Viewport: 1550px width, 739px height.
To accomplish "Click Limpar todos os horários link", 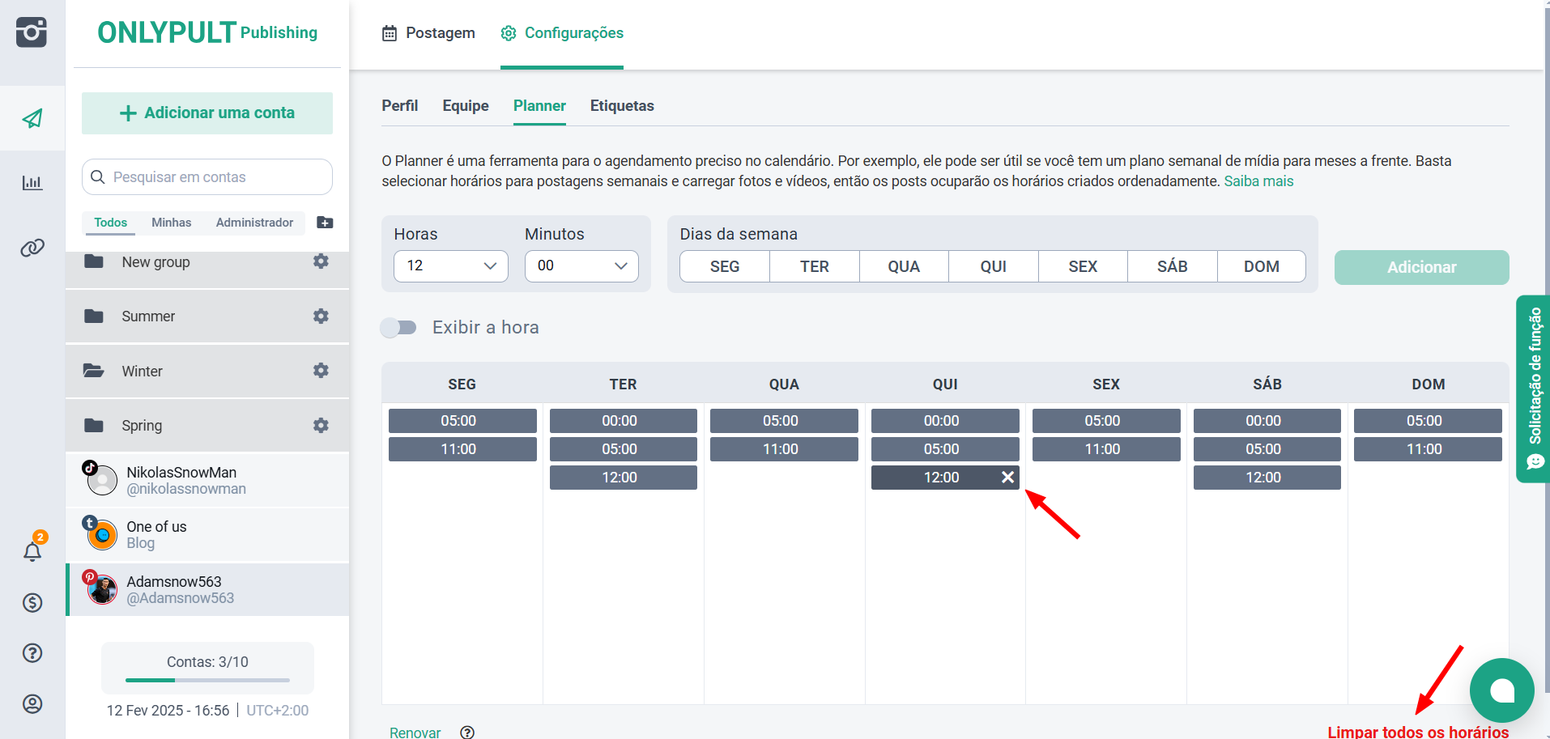I will click(1417, 732).
